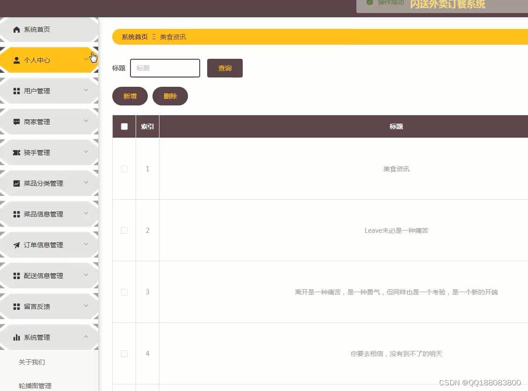Click the 标题 column header in table
The height and width of the screenshot is (391, 528).
click(396, 126)
